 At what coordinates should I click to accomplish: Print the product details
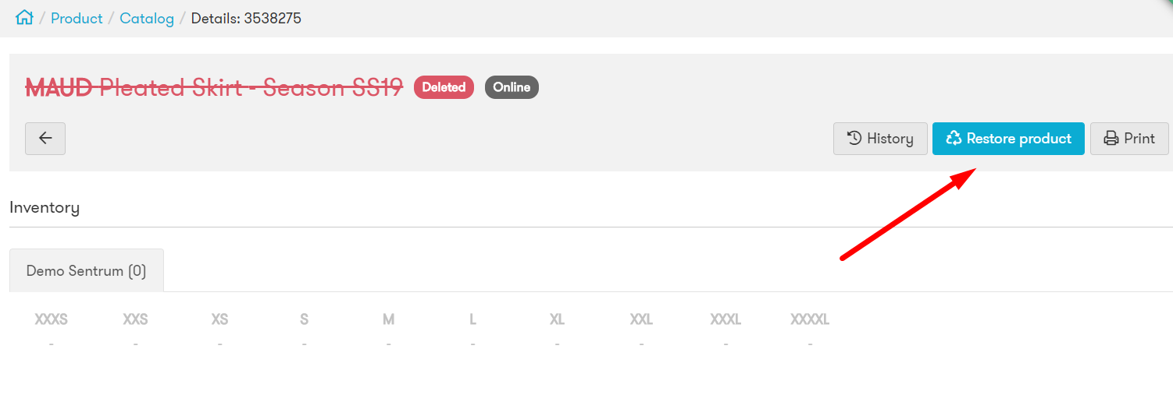1129,139
